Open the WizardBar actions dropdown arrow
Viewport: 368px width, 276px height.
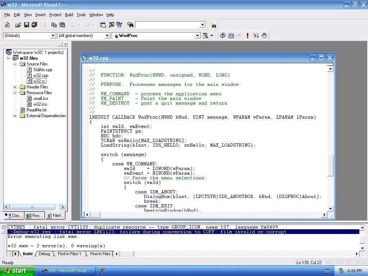(x=212, y=36)
